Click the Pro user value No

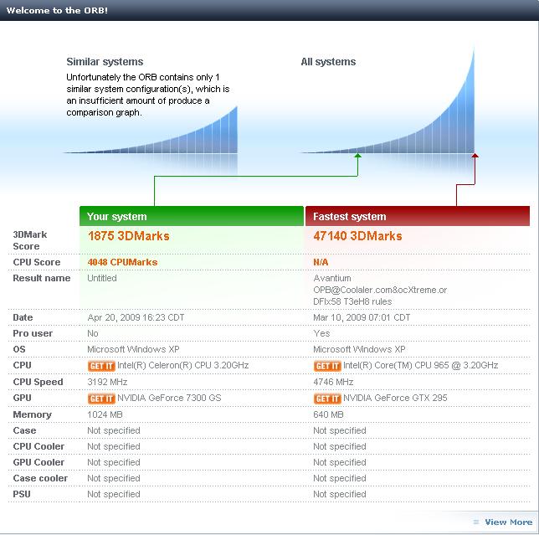pos(93,333)
